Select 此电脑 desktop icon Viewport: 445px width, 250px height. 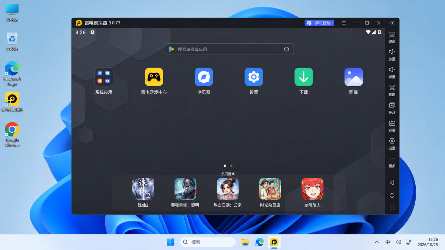(x=12, y=13)
